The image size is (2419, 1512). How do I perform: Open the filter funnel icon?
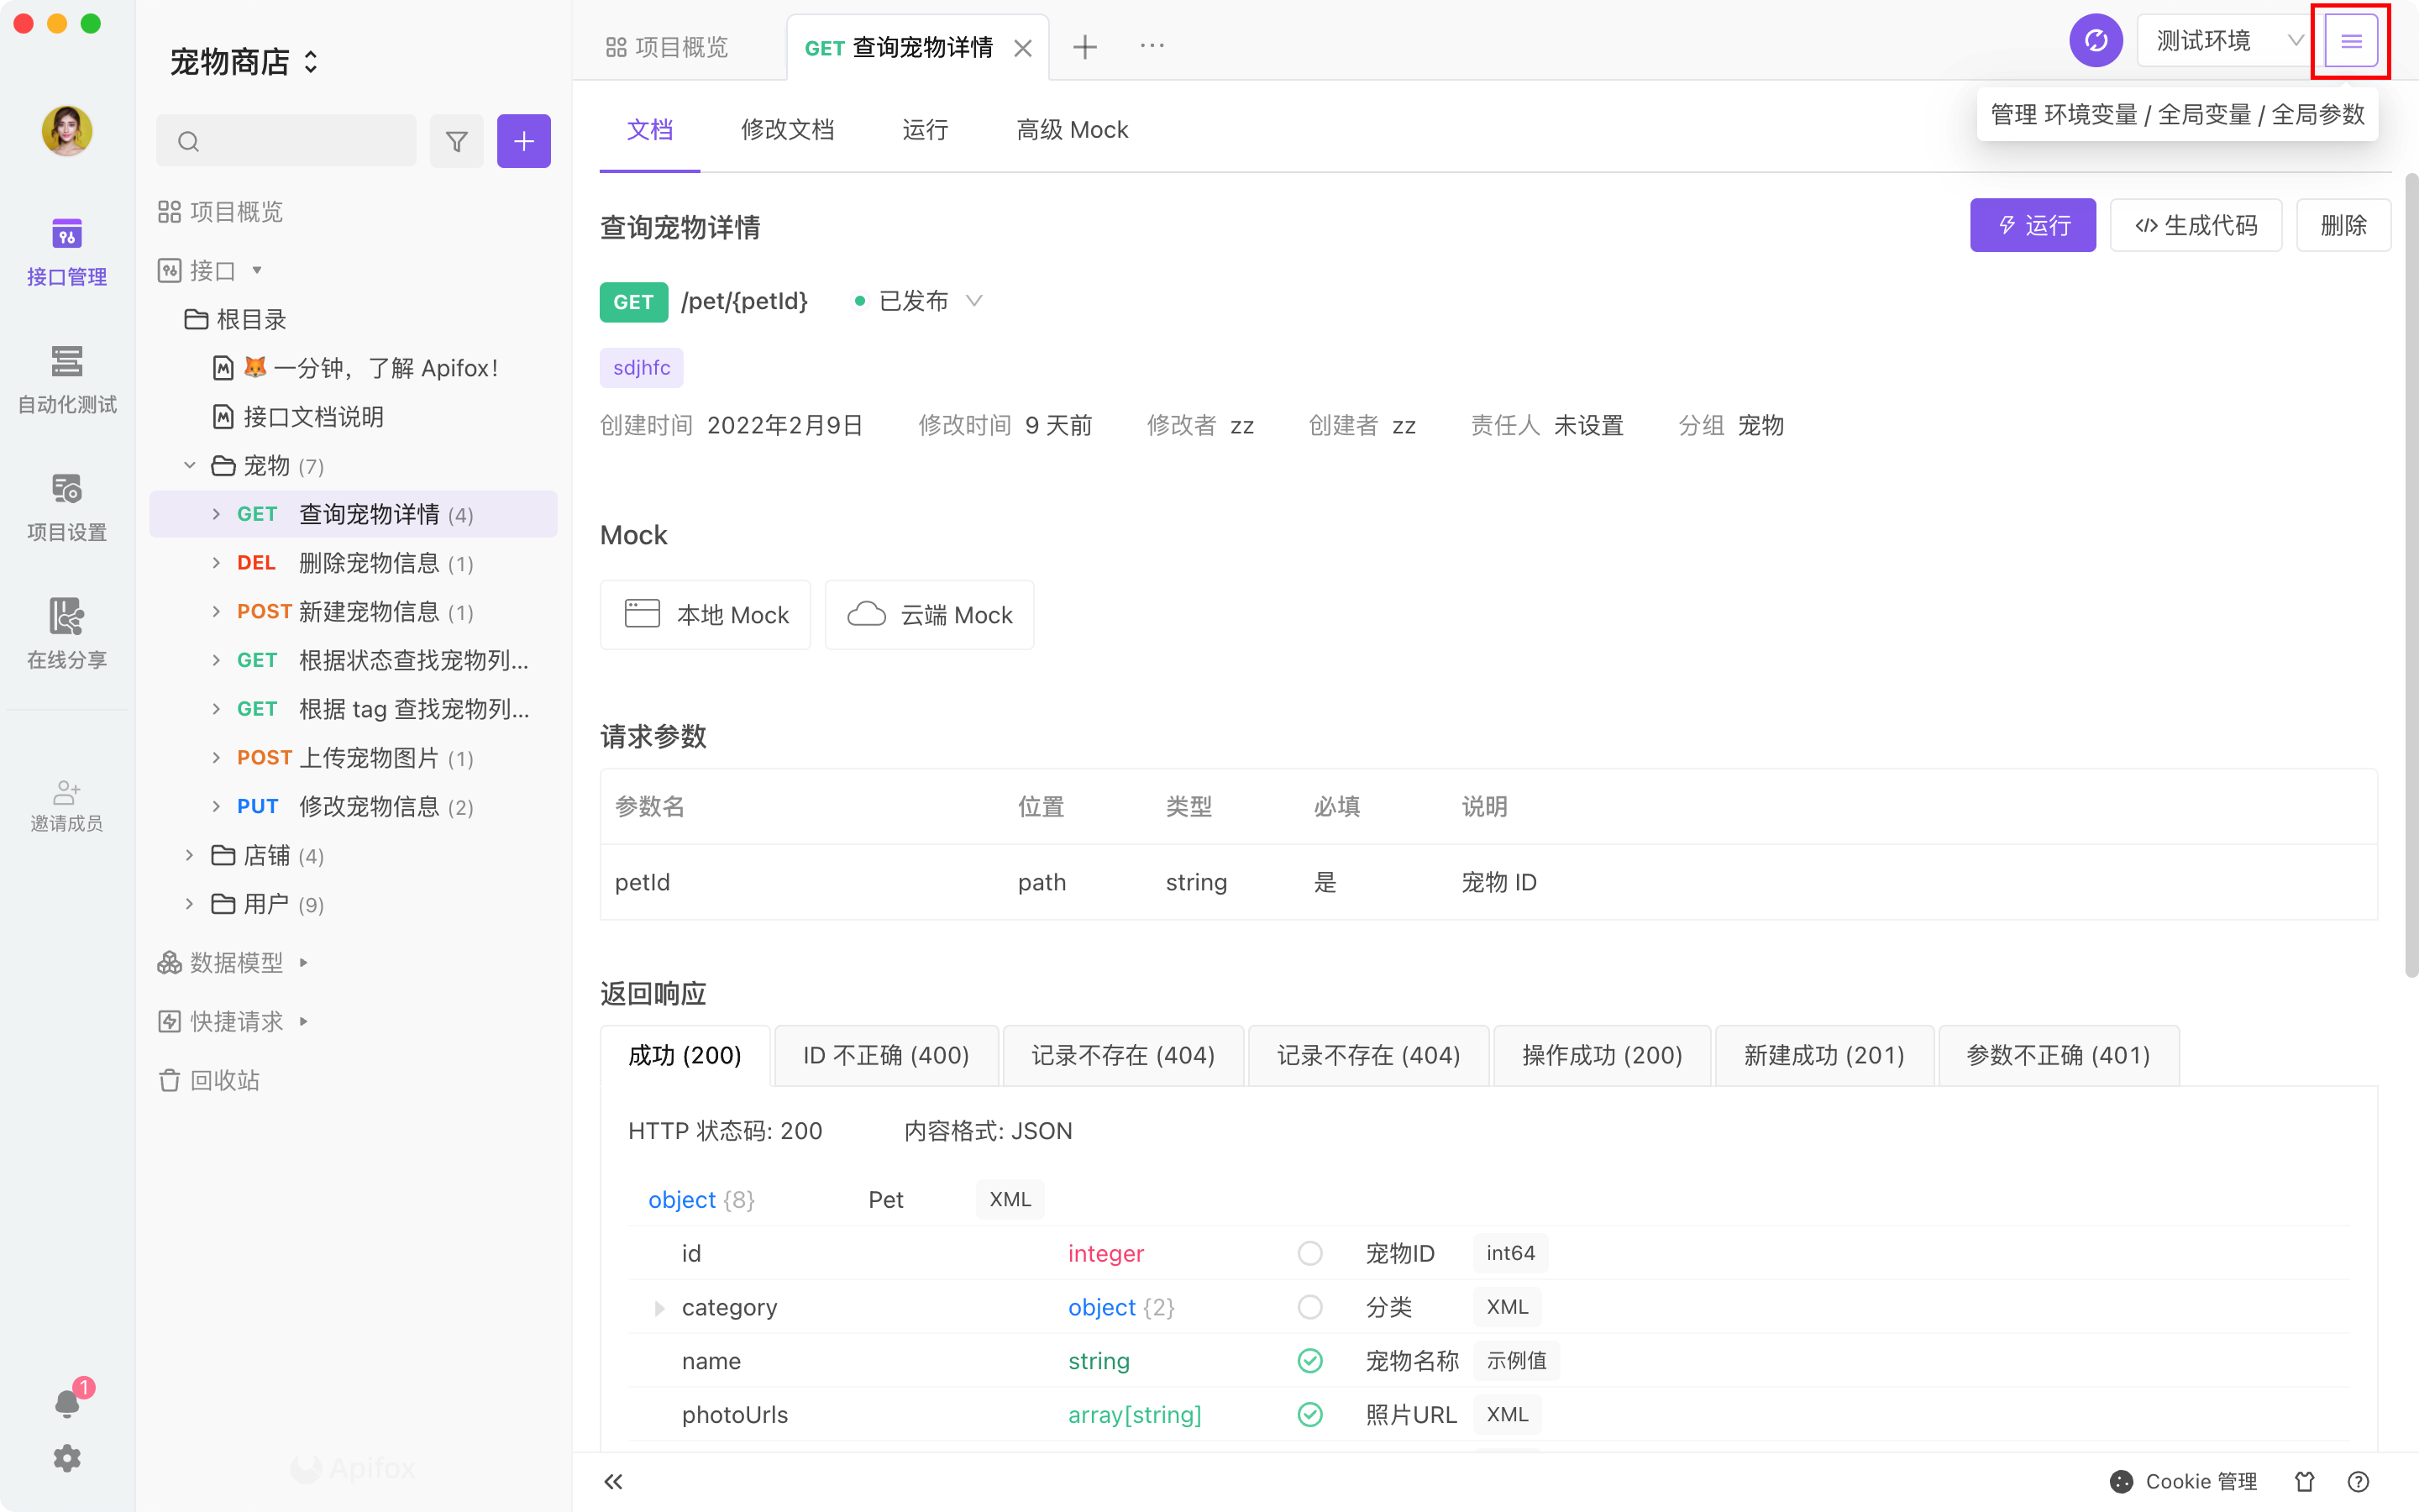tap(457, 141)
